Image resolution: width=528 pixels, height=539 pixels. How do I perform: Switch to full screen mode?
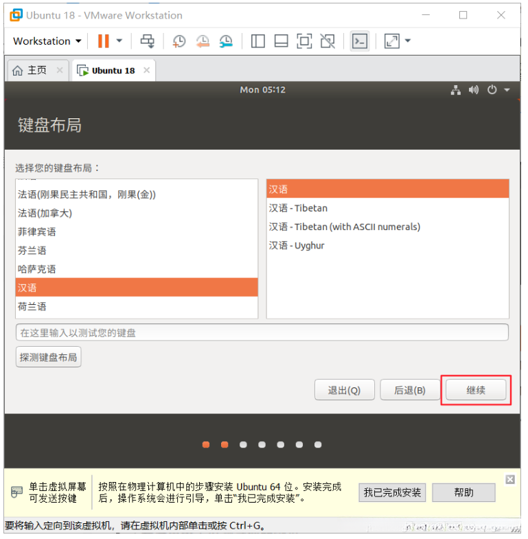(x=304, y=41)
